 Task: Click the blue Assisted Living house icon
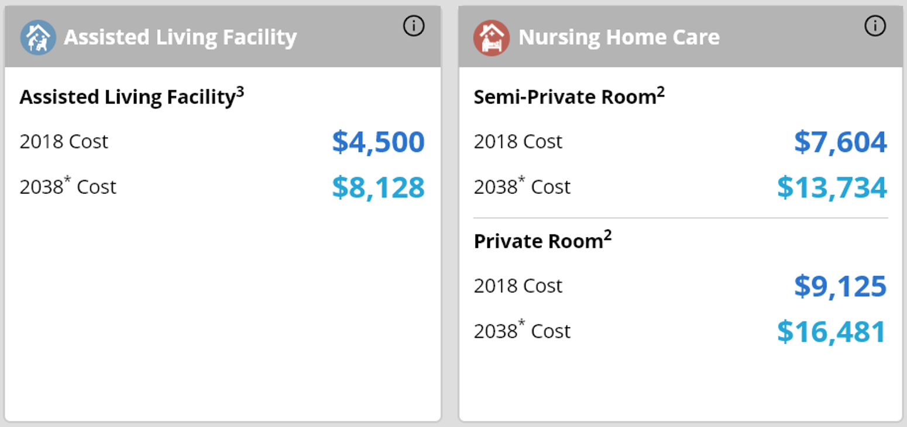(38, 37)
